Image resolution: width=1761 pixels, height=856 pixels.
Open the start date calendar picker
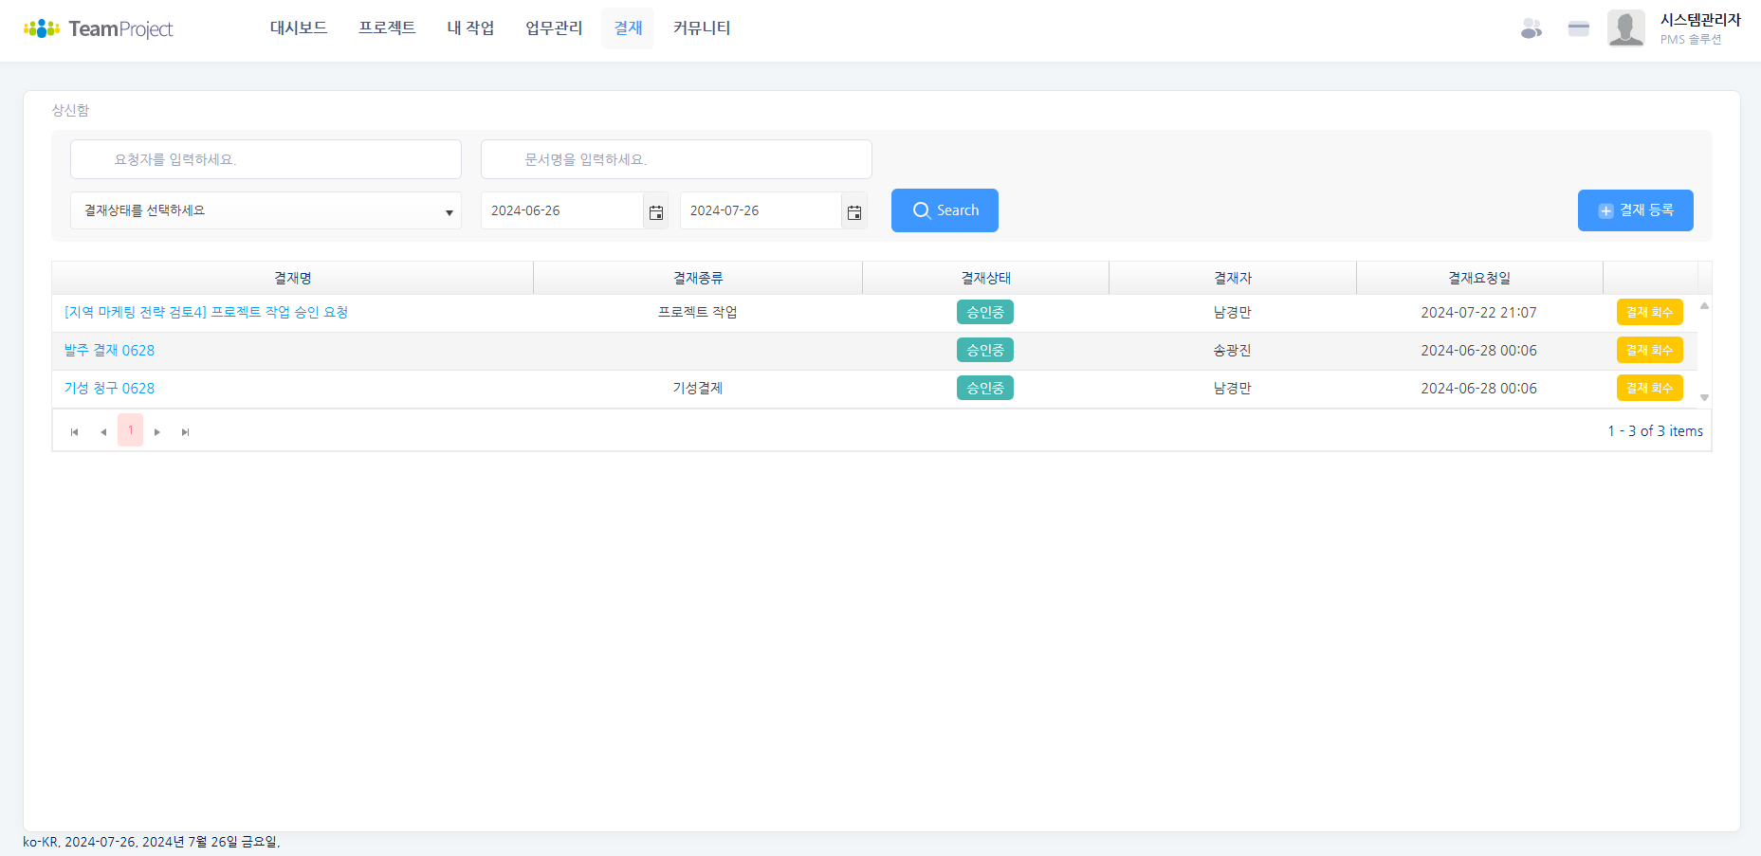(x=655, y=211)
